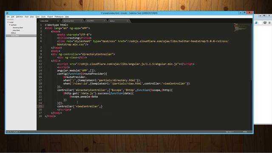Click '<title>routing</title>' on line 5

pyautogui.click(x=74, y=38)
